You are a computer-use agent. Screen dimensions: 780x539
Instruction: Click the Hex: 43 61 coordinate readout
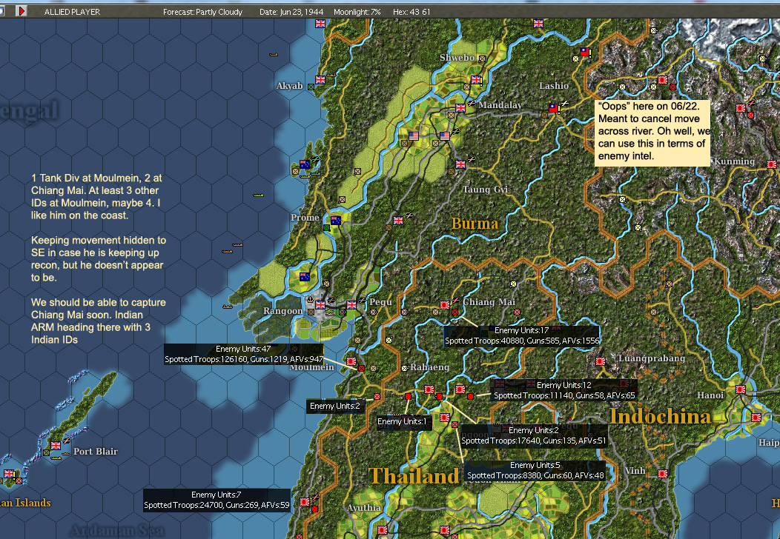412,12
